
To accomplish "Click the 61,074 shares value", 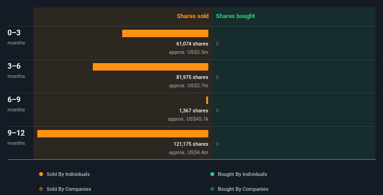I will (x=192, y=44).
